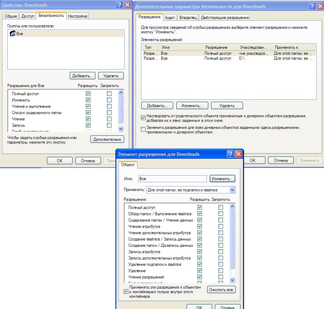The width and height of the screenshot is (324, 309).
Task: Toggle allow Запись in Properties window
Action: (x=88, y=125)
